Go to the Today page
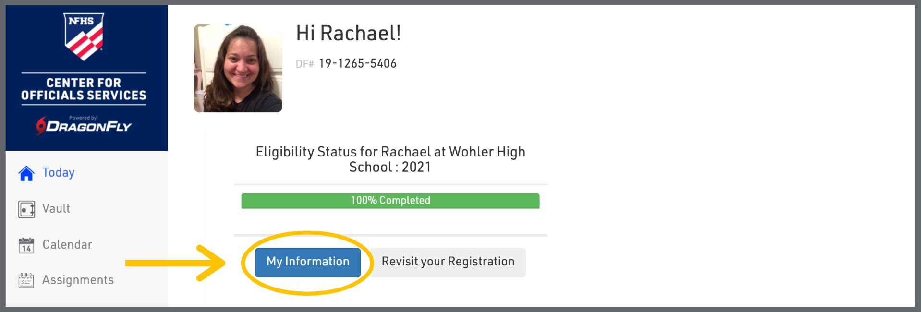Screen dimensions: 922x312 click(x=58, y=173)
